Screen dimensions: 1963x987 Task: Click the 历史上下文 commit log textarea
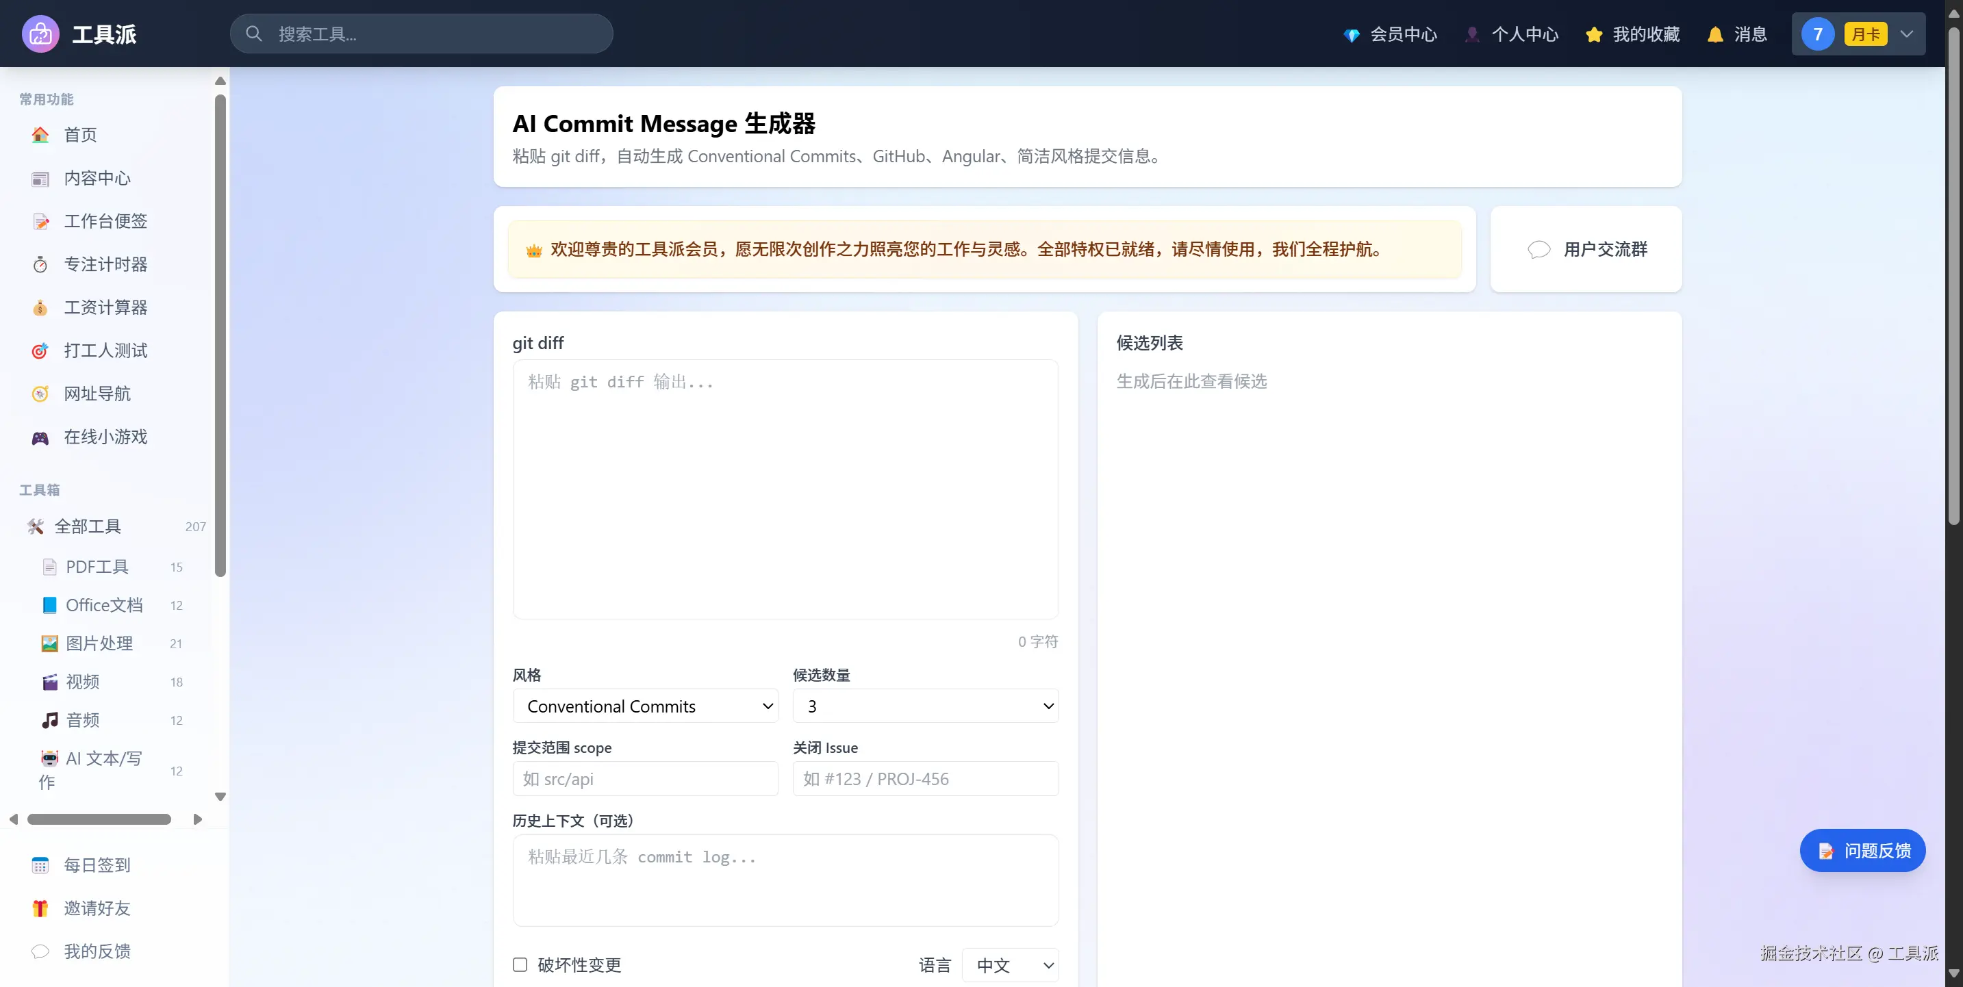pyautogui.click(x=785, y=880)
